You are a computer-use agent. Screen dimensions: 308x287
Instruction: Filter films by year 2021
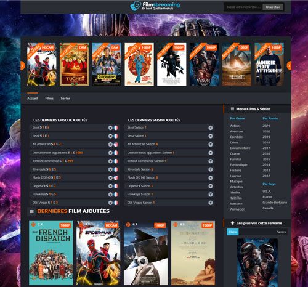(266, 126)
